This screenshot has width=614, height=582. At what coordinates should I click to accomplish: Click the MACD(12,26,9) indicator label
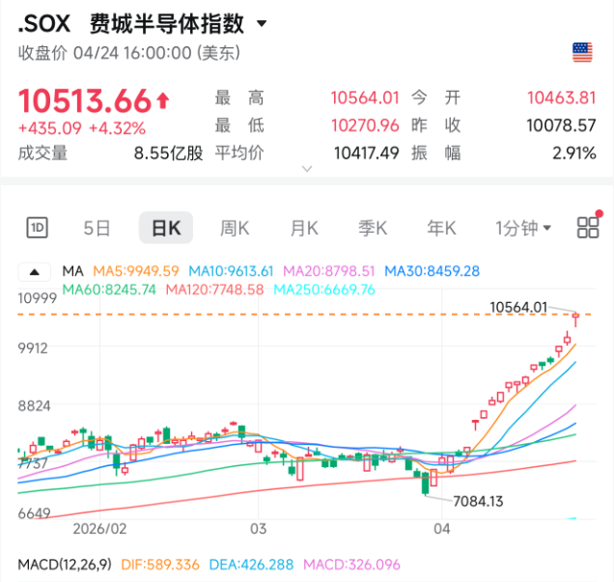64,564
